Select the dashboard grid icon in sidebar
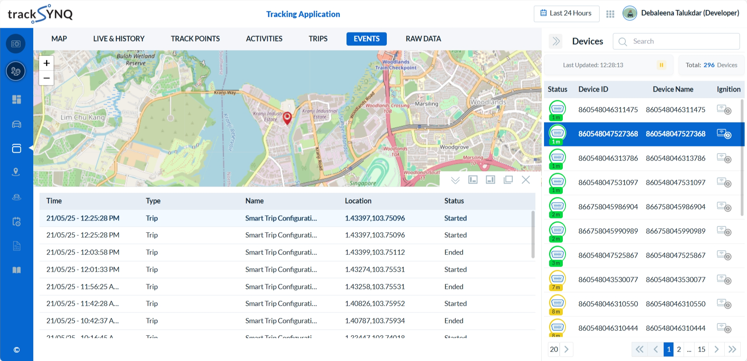The image size is (747, 361). (16, 99)
